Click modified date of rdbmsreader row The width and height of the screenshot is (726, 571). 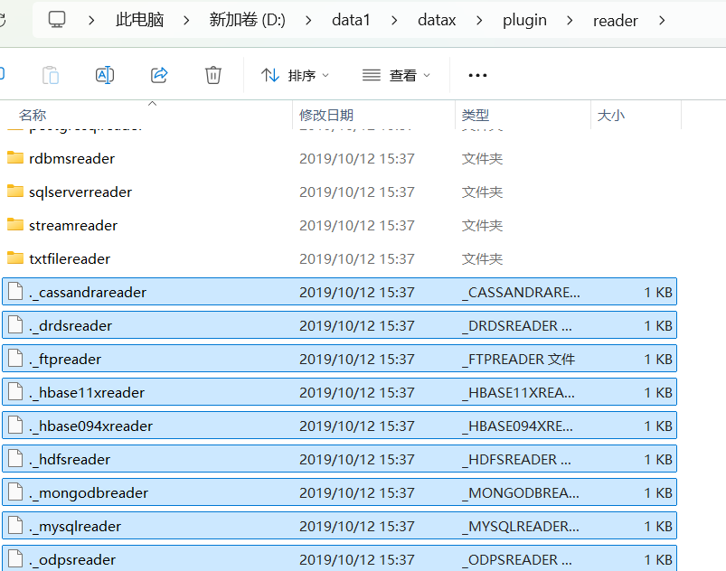pyautogui.click(x=356, y=159)
